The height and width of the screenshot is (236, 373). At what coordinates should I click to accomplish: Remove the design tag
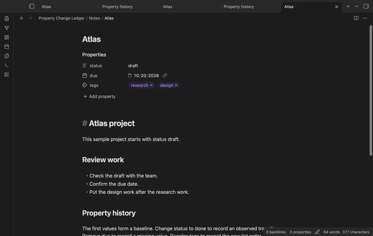pos(176,85)
